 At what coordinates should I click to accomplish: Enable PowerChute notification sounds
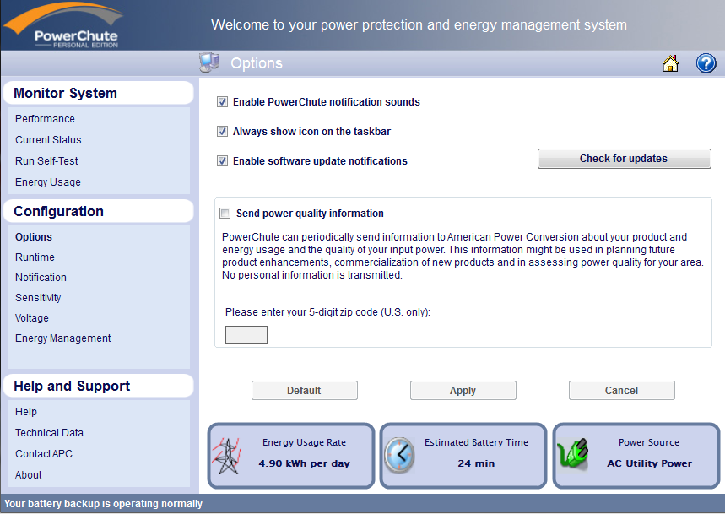click(222, 102)
